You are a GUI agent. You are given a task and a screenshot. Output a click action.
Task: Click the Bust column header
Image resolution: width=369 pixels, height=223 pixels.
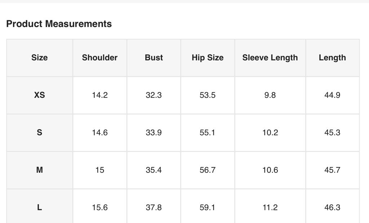pyautogui.click(x=154, y=58)
